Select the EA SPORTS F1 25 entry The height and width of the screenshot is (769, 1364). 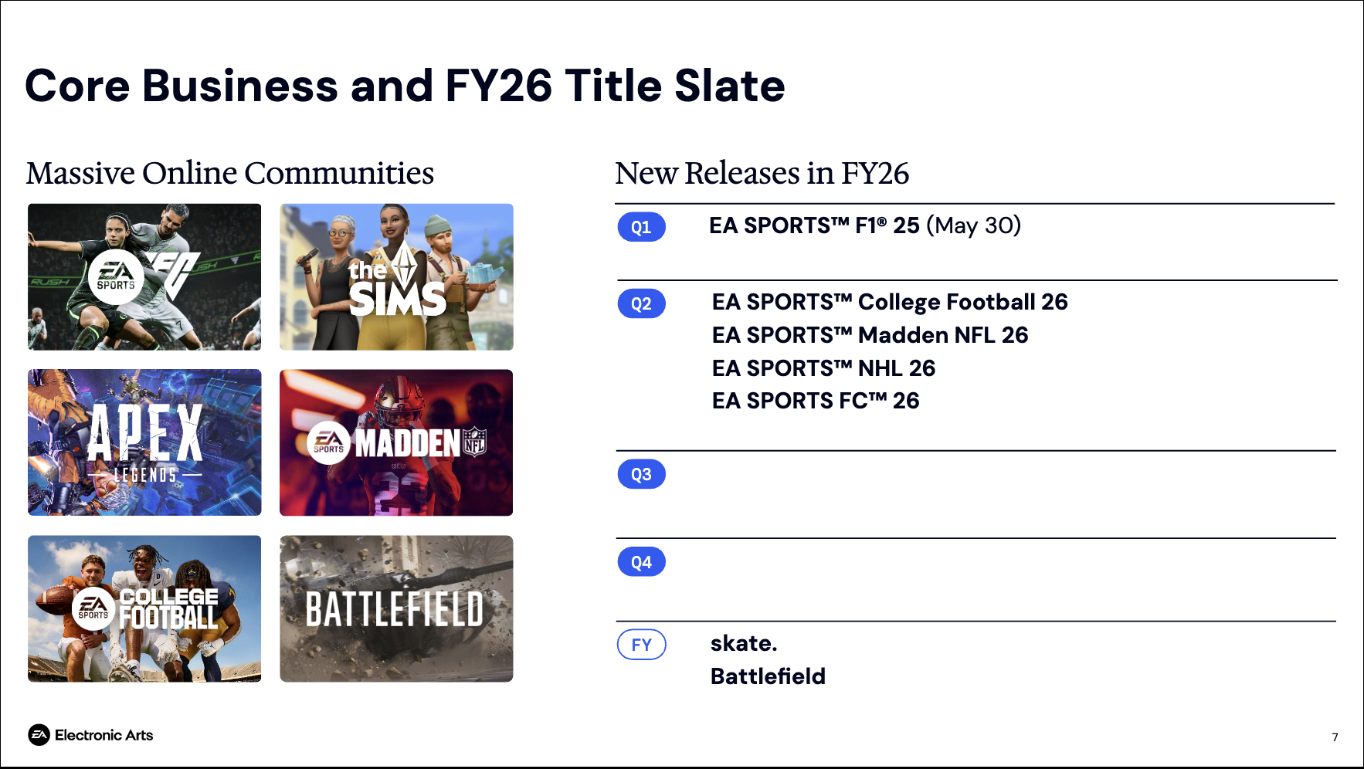865,225
